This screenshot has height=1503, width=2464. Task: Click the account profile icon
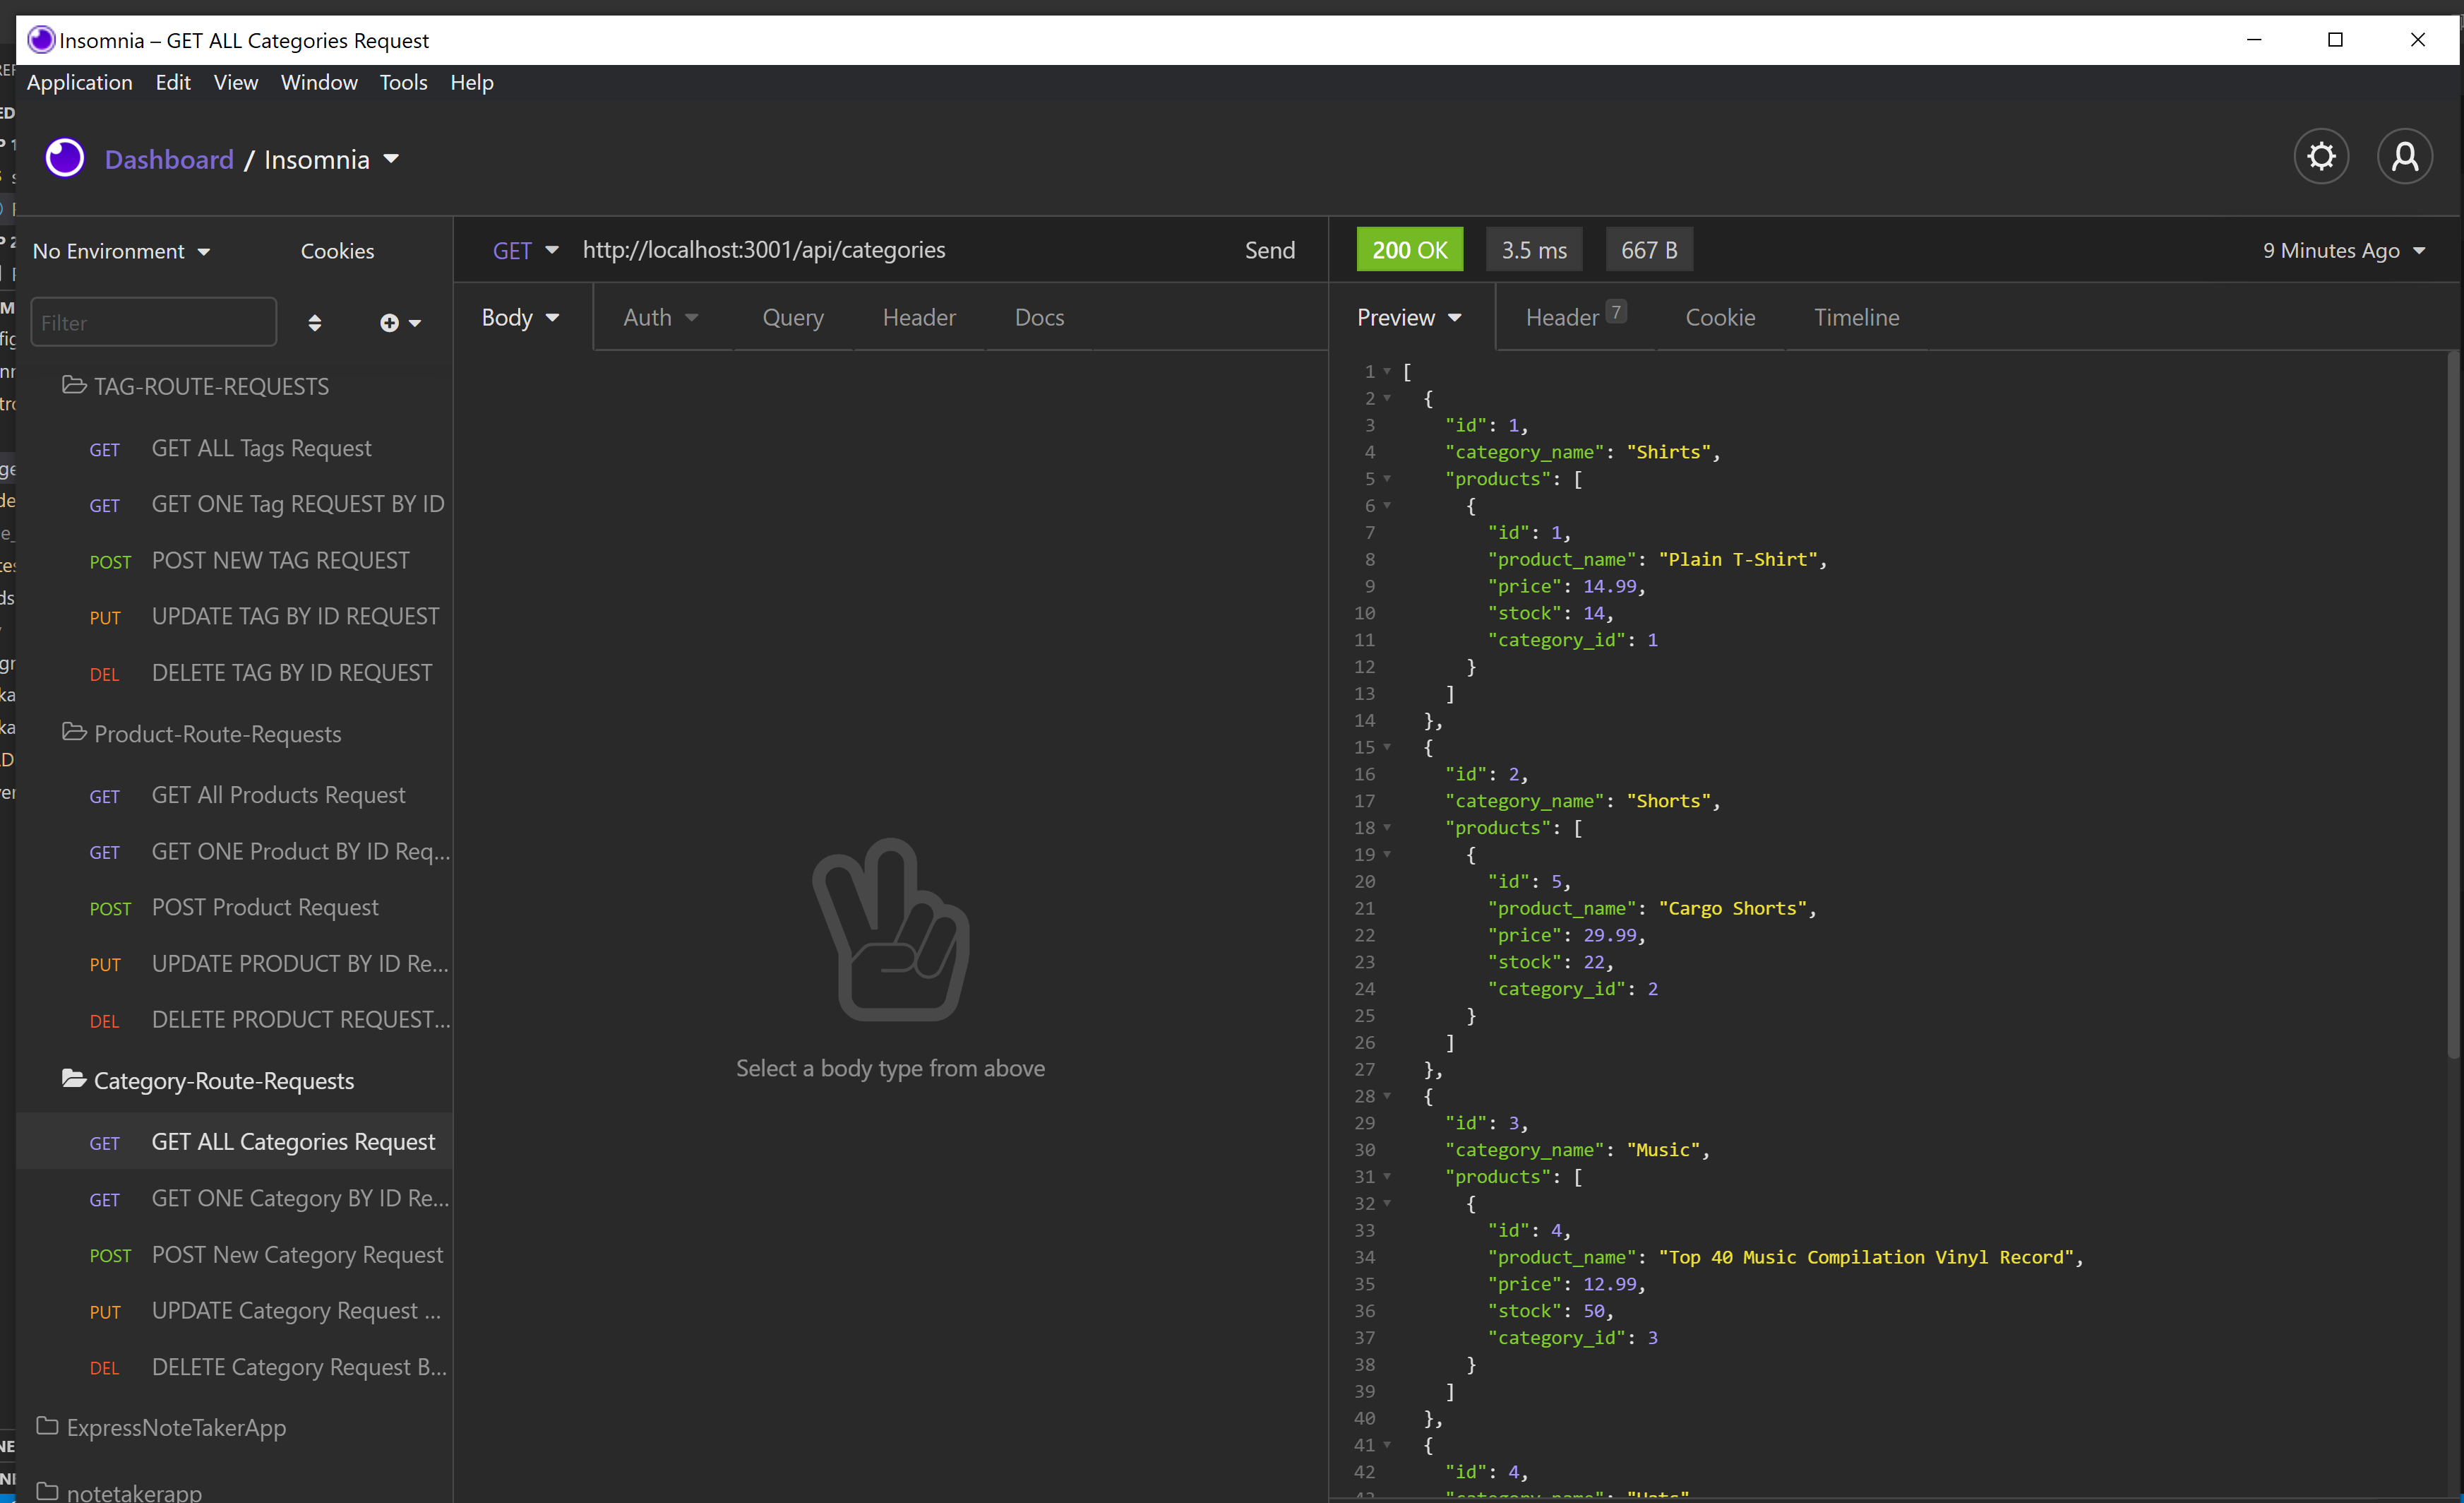[x=2404, y=157]
